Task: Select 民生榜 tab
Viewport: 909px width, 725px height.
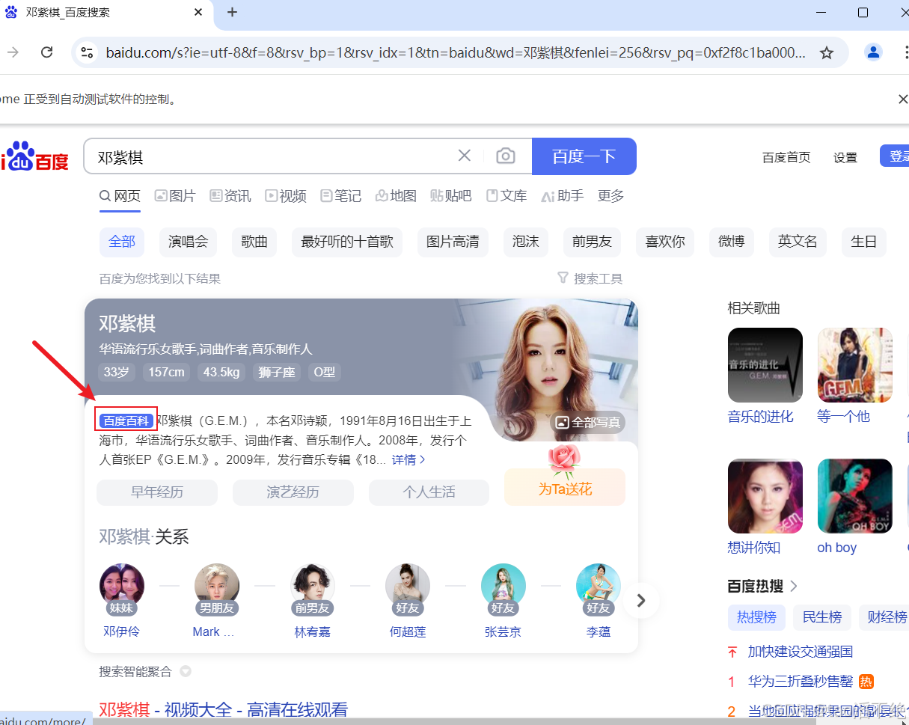Action: coord(822,617)
